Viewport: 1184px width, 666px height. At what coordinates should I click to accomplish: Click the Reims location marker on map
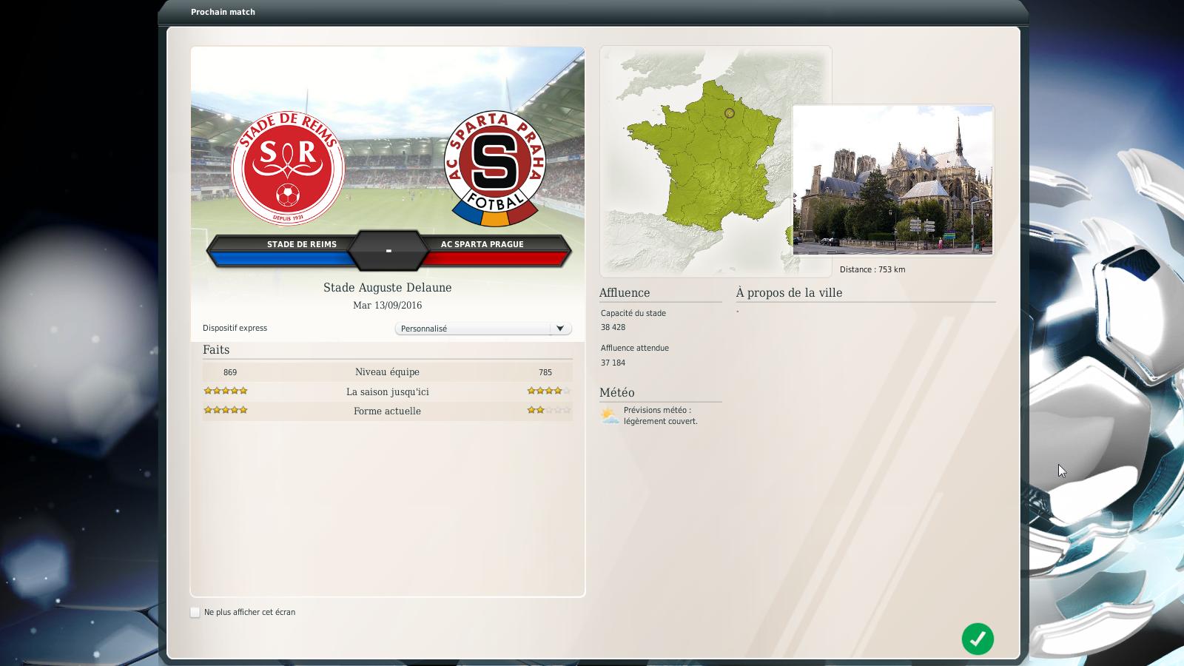(x=730, y=113)
